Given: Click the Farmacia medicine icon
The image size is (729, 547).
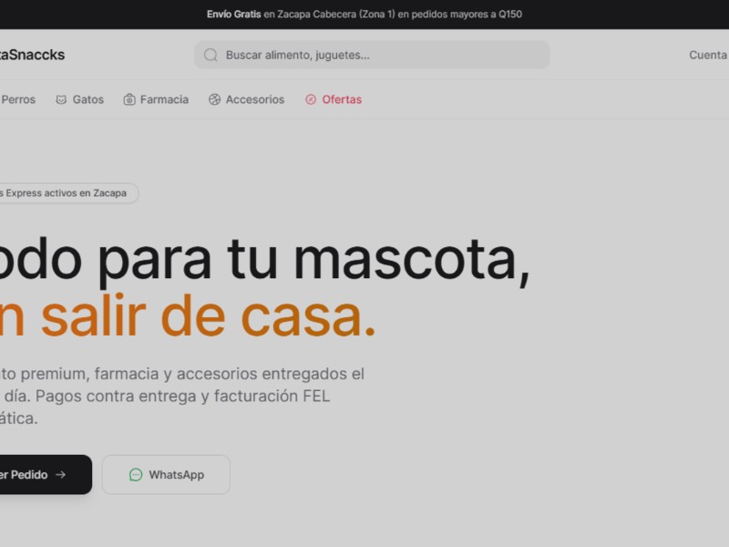Looking at the screenshot, I should click(x=129, y=99).
